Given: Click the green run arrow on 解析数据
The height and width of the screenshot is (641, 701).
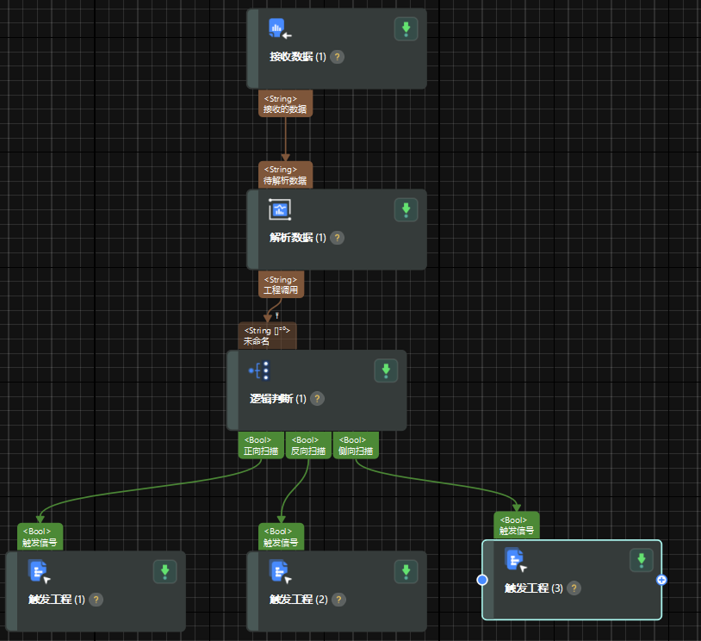Looking at the screenshot, I should coord(406,209).
